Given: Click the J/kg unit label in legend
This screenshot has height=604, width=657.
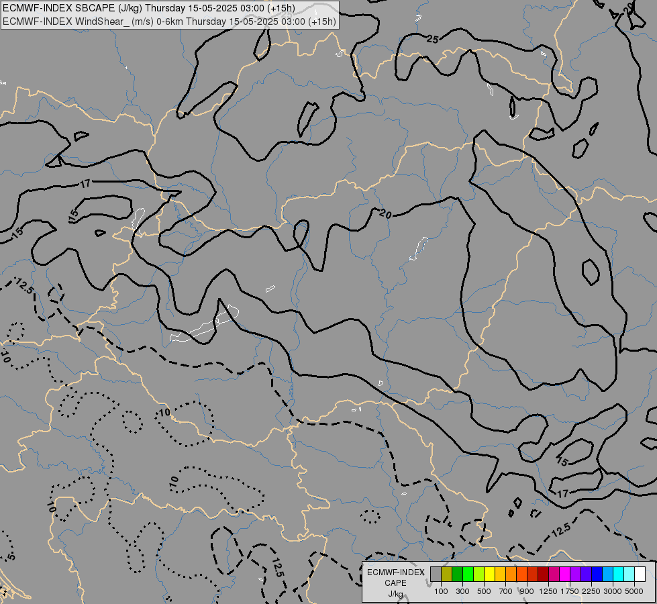Looking at the screenshot, I should click(x=395, y=594).
